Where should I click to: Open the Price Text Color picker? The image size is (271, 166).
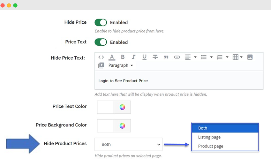[122, 107]
